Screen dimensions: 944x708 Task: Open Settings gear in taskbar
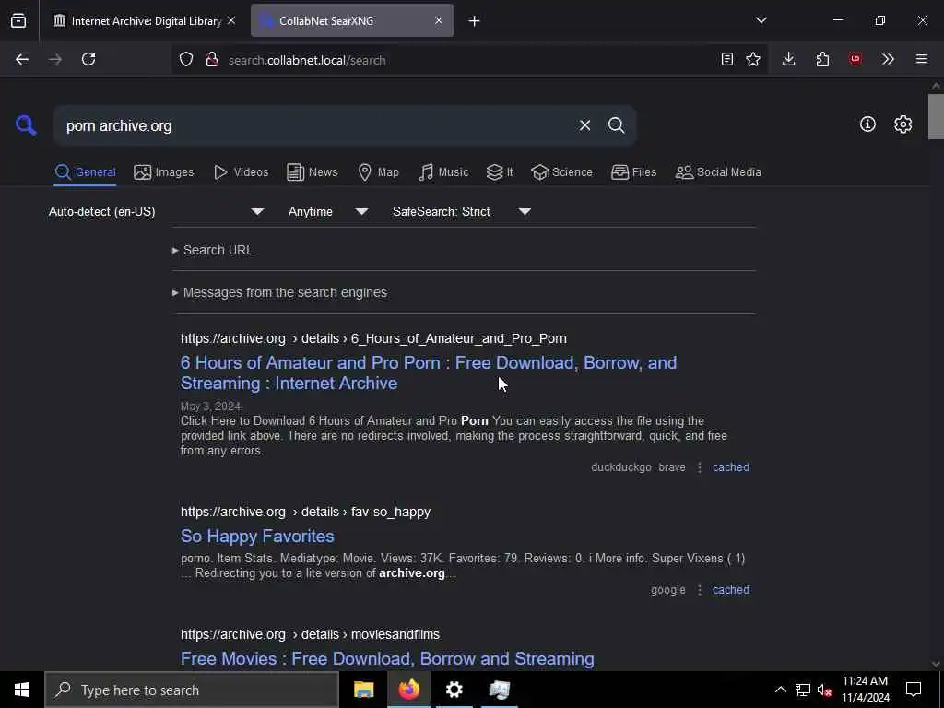pos(454,690)
